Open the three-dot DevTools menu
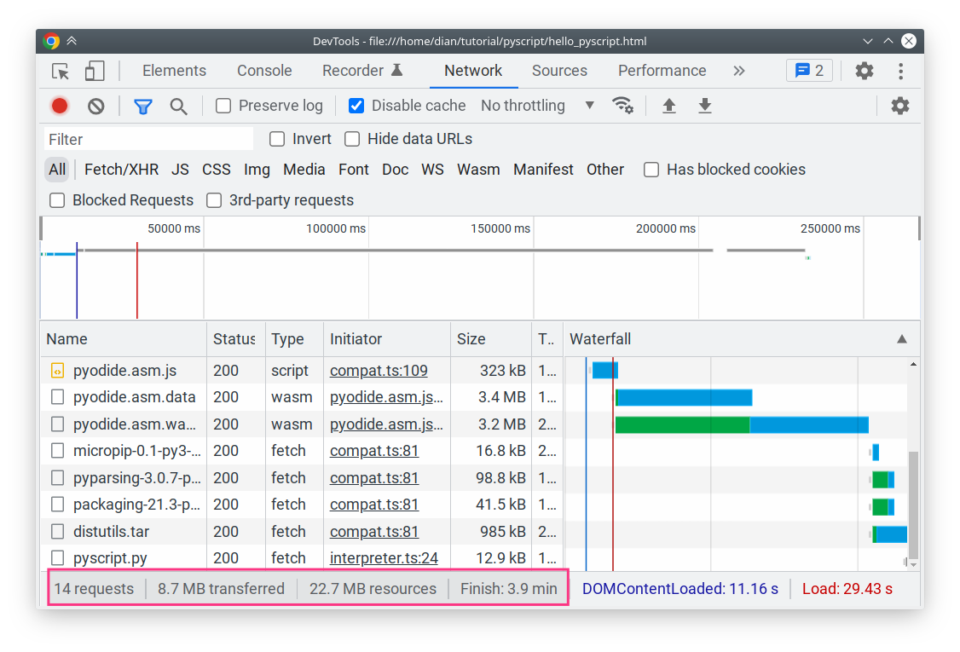The width and height of the screenshot is (960, 652). tap(900, 71)
